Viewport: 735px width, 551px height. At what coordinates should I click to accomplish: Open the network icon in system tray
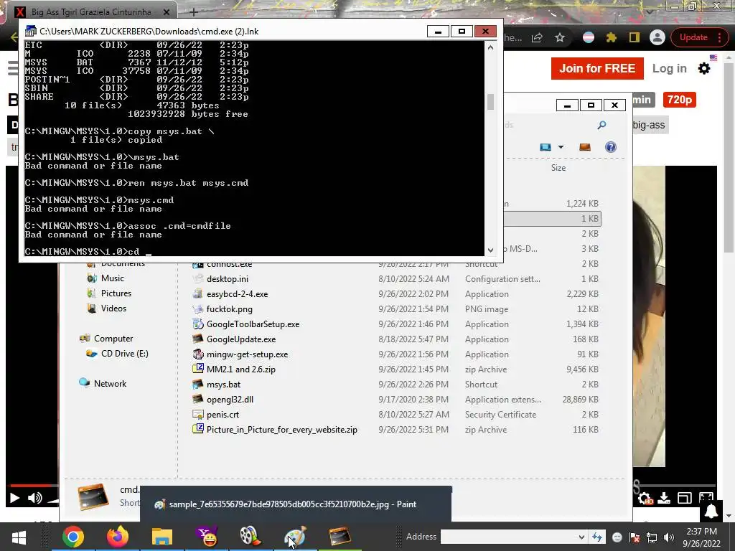(x=652, y=537)
